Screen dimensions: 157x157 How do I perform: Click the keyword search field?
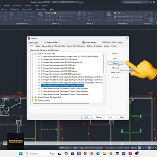pyautogui.click(x=136, y=2)
